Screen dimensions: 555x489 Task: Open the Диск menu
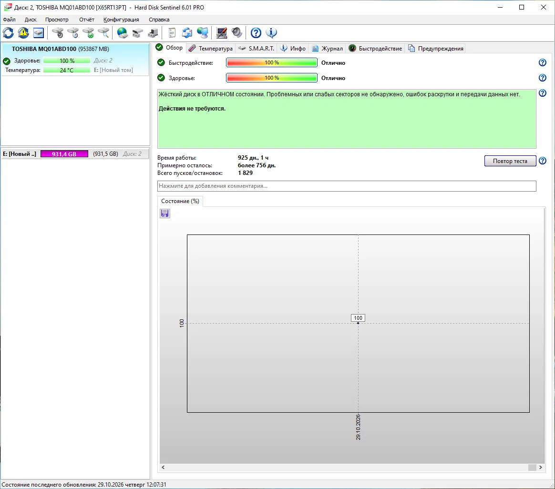point(31,20)
